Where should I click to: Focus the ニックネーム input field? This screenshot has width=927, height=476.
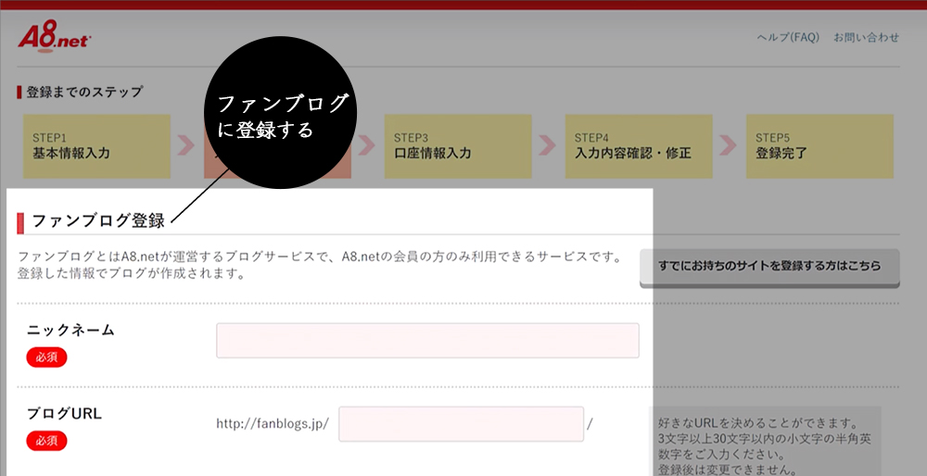tap(427, 340)
